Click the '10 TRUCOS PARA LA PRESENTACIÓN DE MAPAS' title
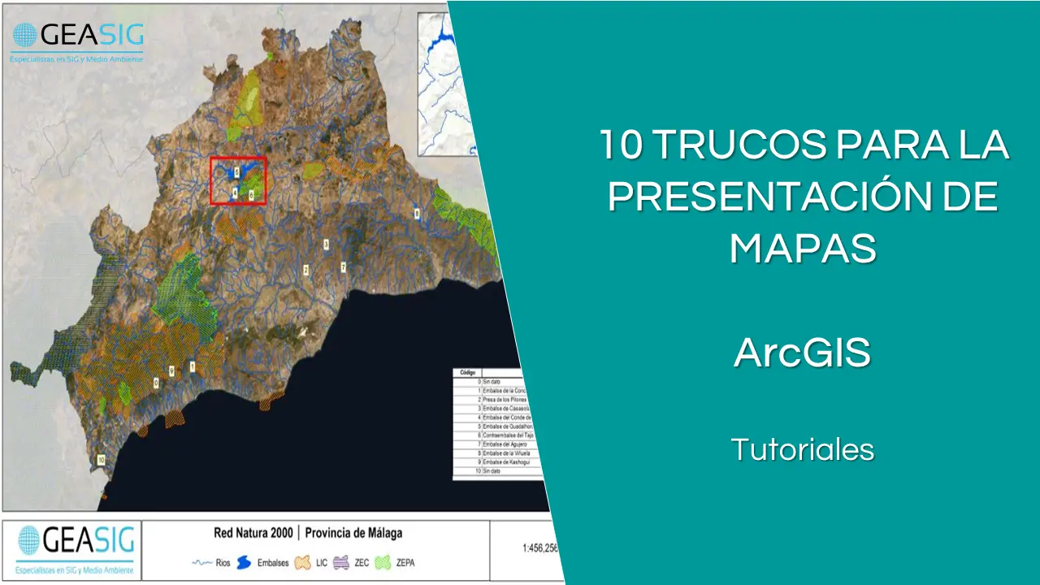1040x585 pixels. click(x=803, y=197)
